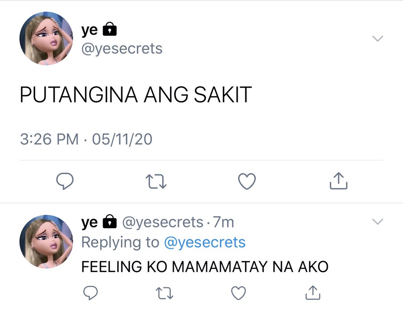This screenshot has height=309, width=403.
Task: Open the blue @yesecrets mention link
Action: tap(205, 242)
